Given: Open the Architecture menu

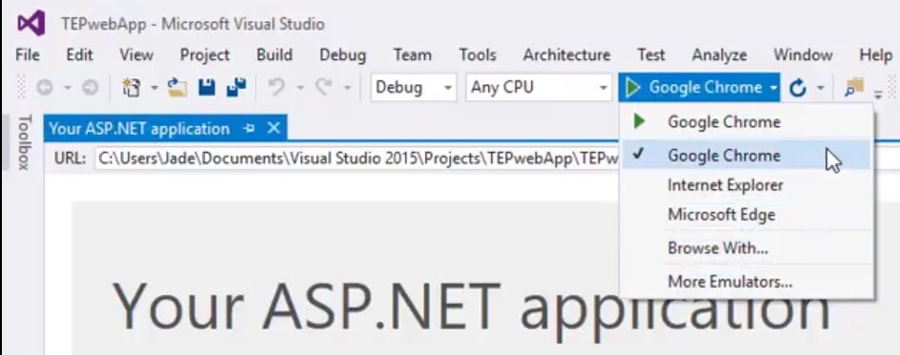Looking at the screenshot, I should coord(566,55).
